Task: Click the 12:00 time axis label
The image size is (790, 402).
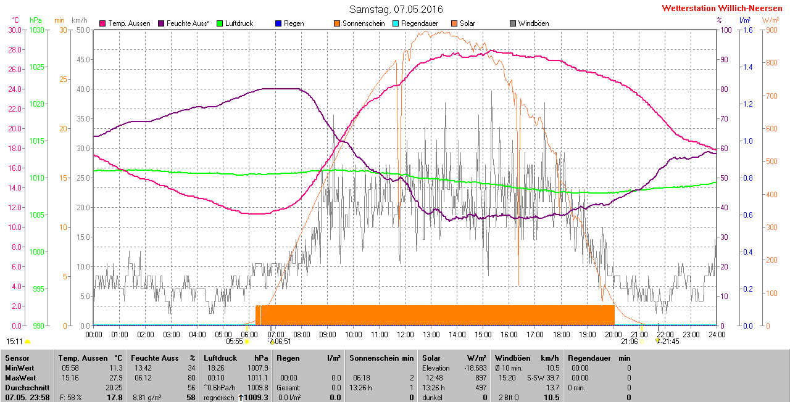Action: pyautogui.click(x=405, y=334)
